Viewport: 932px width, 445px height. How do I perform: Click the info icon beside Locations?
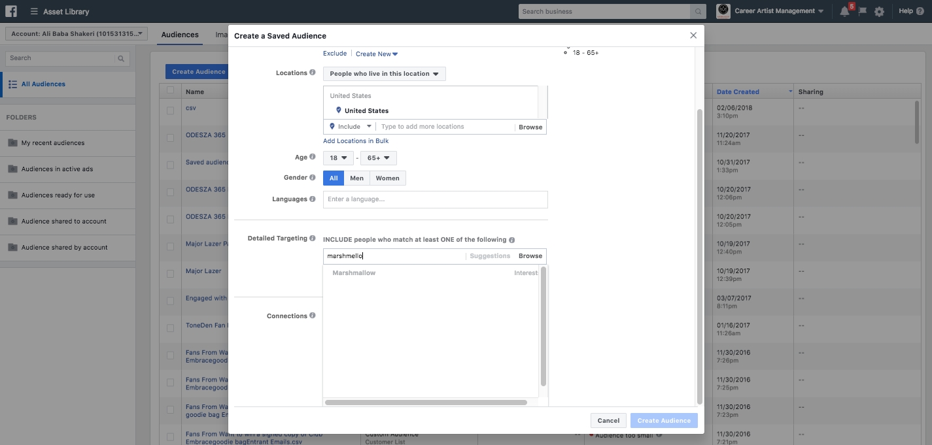pyautogui.click(x=313, y=73)
